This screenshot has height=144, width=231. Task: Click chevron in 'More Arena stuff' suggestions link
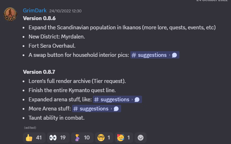[111, 109]
